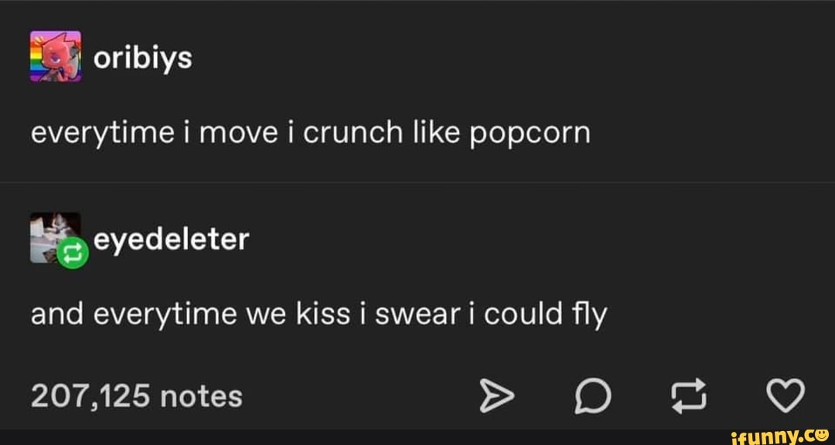Image resolution: width=835 pixels, height=445 pixels.
Task: Click the black footer bar beside the watermark
Action: [x=348, y=437]
